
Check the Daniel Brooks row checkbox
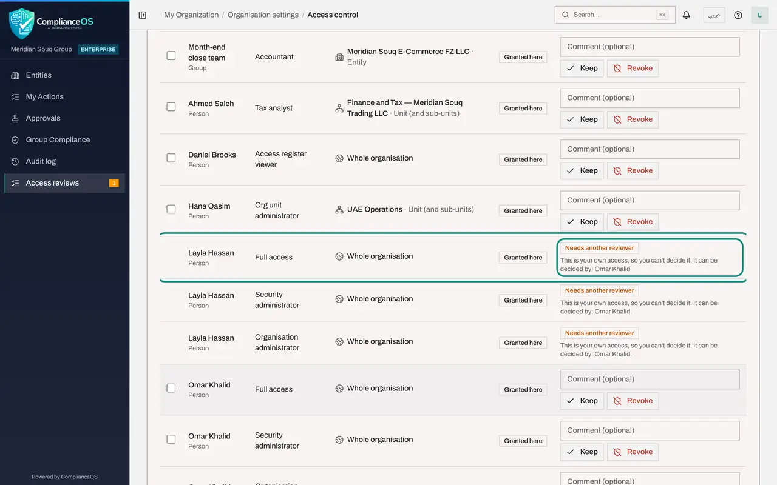(x=171, y=158)
